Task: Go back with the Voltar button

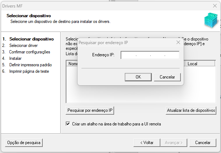Action: point(146,143)
